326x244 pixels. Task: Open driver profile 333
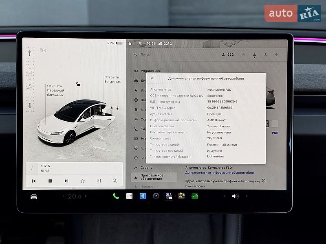228,54
